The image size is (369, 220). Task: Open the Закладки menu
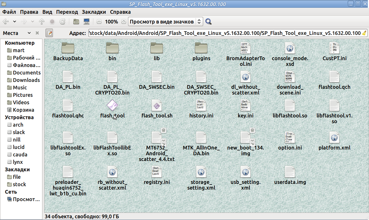94,12
